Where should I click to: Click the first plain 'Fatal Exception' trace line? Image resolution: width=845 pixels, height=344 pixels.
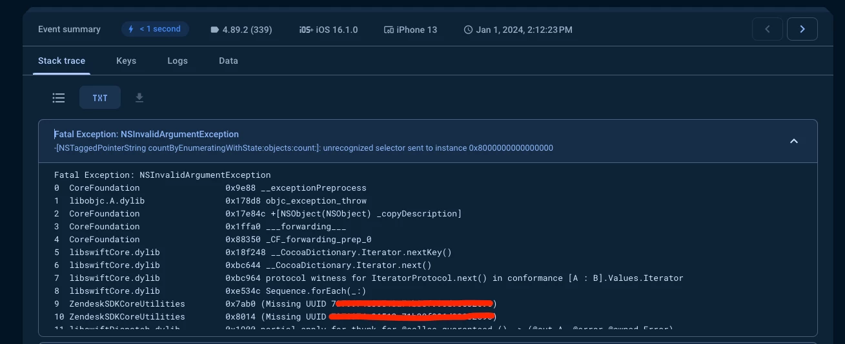(163, 175)
